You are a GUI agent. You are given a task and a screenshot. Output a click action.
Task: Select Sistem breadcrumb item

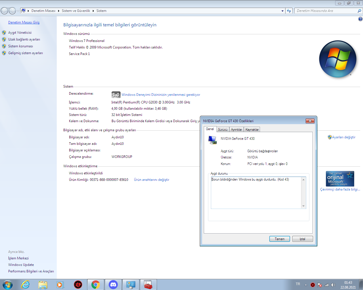click(x=101, y=11)
